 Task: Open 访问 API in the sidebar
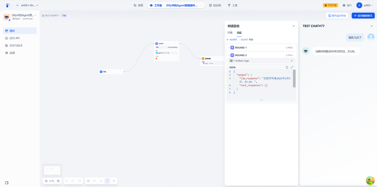pos(20,38)
